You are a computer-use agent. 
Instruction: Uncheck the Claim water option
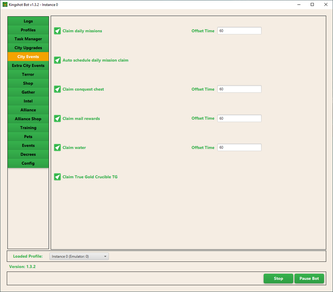click(58, 148)
